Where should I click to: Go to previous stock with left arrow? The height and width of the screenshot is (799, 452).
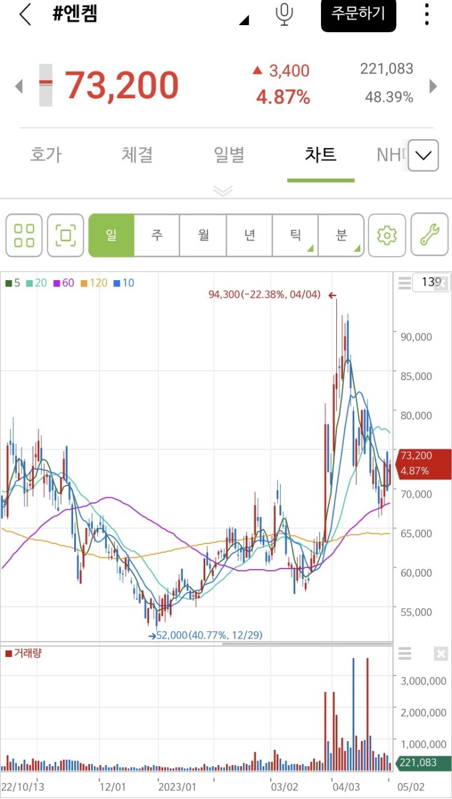[19, 87]
